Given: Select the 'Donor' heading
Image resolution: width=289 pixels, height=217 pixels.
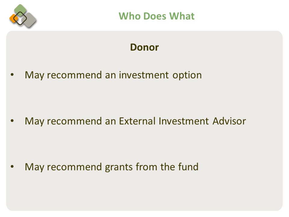Looking at the screenshot, I should pos(144,47).
